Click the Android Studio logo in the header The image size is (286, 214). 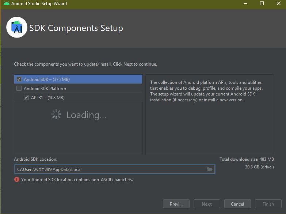[x=17, y=27]
